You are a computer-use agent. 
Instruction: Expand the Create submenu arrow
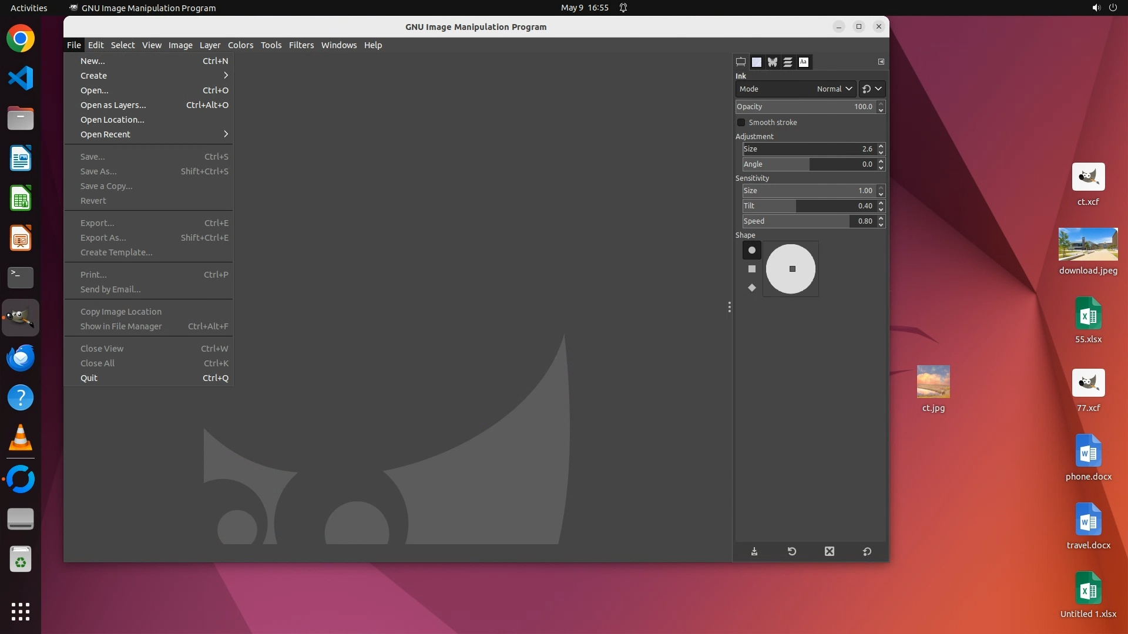point(226,75)
